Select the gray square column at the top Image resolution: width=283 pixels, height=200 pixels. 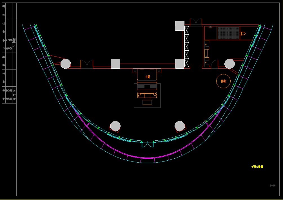pos(180,26)
